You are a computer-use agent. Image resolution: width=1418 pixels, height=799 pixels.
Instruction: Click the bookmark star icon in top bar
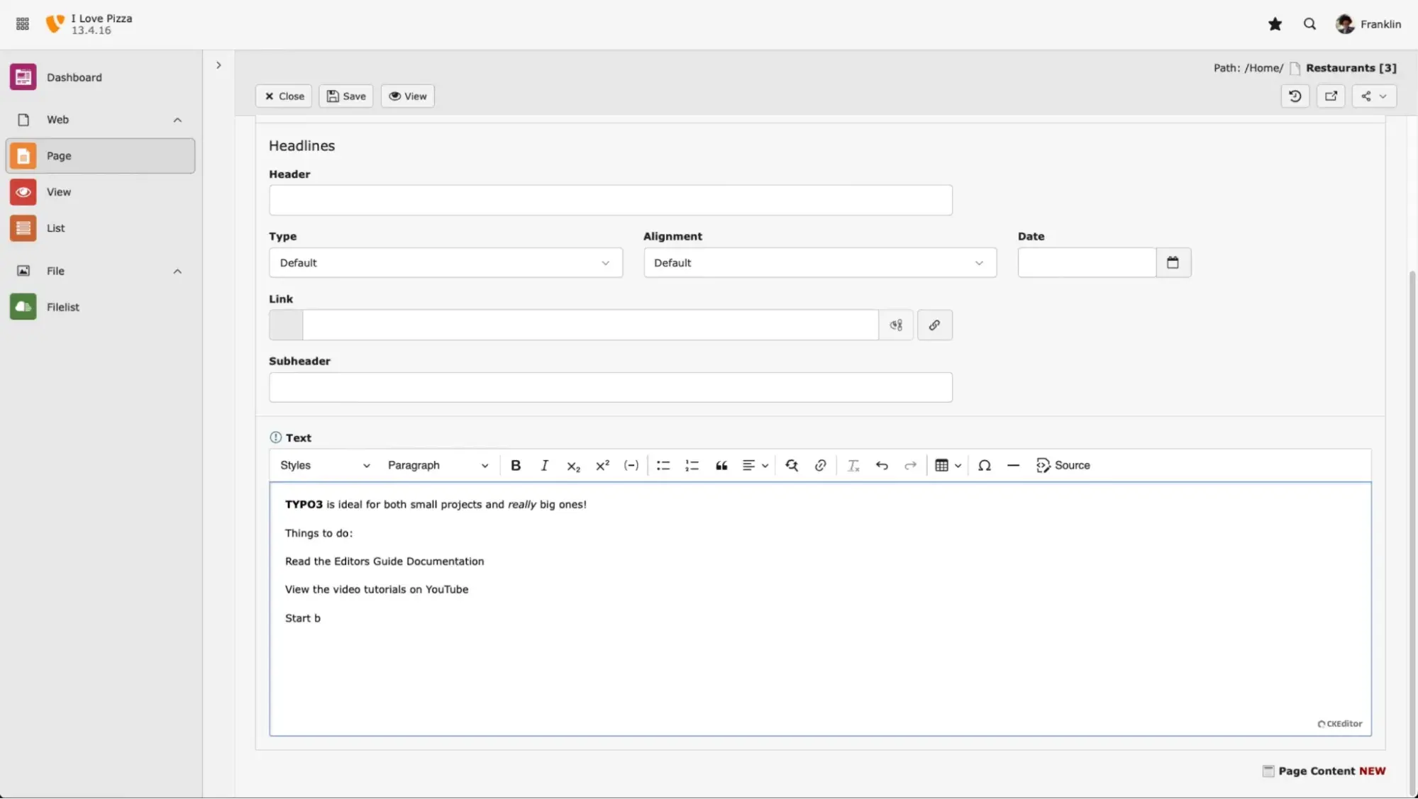point(1275,23)
